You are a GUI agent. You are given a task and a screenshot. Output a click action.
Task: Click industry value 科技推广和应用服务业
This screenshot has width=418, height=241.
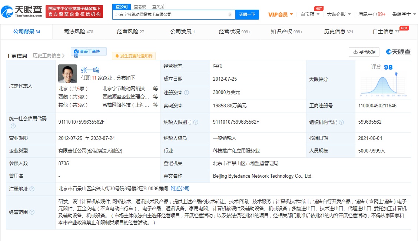(236, 151)
